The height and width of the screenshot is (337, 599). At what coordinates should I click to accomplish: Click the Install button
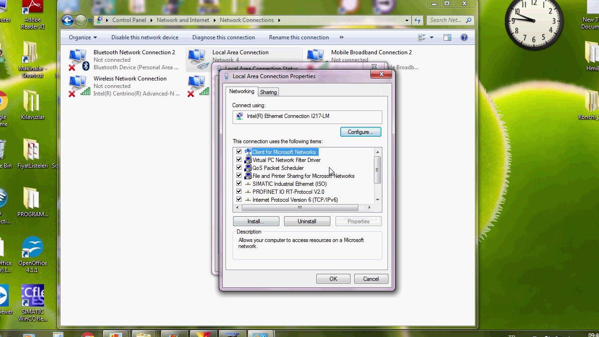point(256,221)
